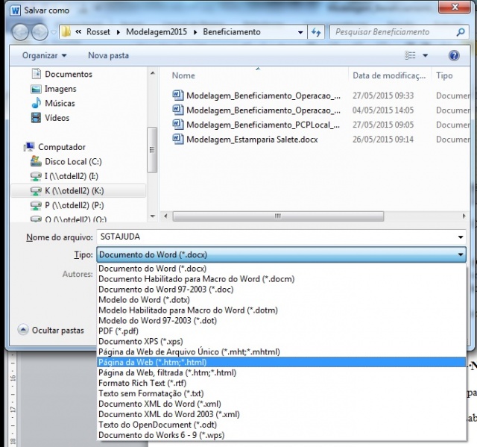Select the P (\\otdell2) network drive icon
The width and height of the screenshot is (477, 447).
click(x=36, y=205)
